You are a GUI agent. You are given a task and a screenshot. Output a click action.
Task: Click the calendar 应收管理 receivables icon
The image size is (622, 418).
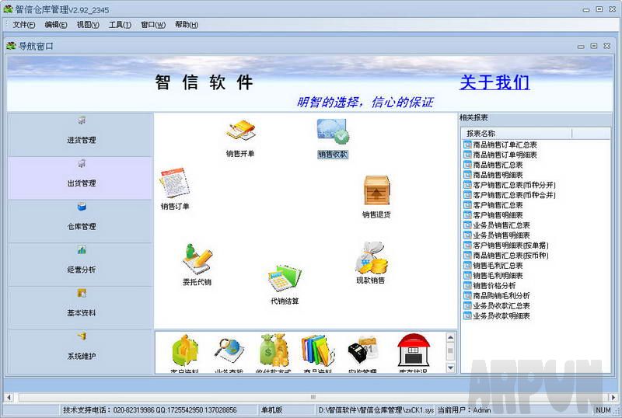362,350
